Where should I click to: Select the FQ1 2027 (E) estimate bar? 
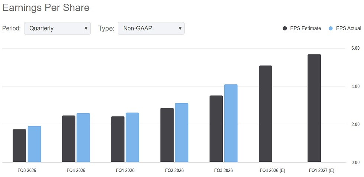click(x=314, y=108)
